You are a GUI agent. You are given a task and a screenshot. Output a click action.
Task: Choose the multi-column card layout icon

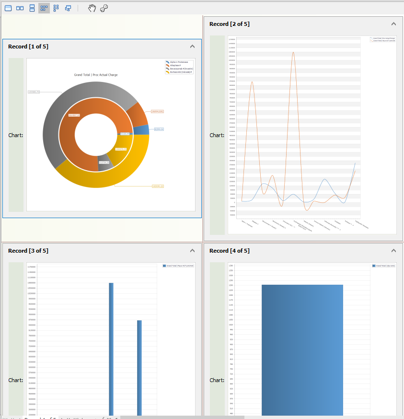pyautogui.click(x=56, y=8)
